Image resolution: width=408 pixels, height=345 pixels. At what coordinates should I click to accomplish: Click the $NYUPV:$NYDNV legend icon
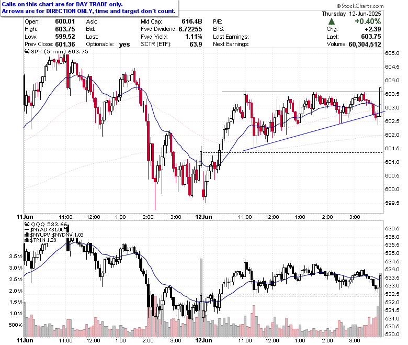coord(27,235)
